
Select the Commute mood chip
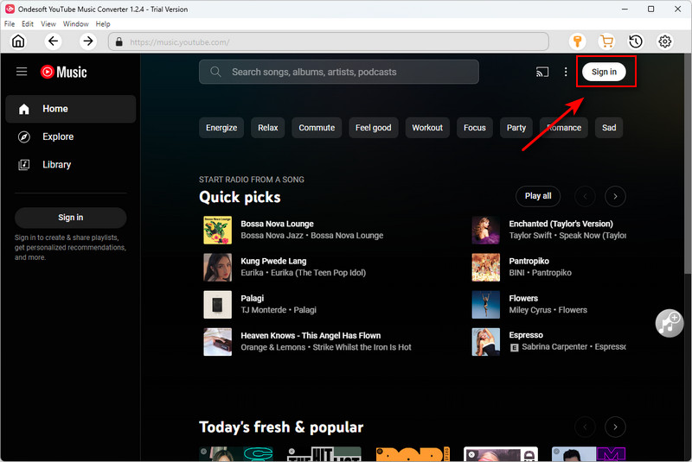[317, 128]
